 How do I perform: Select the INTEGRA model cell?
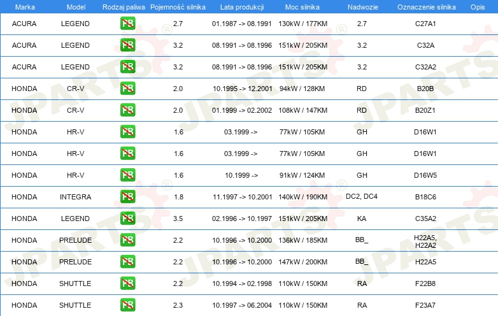pyautogui.click(x=76, y=197)
